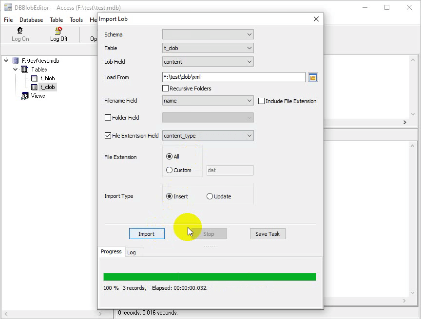The height and width of the screenshot is (319, 421).
Task: Switch to the Log tab
Action: pos(132,252)
